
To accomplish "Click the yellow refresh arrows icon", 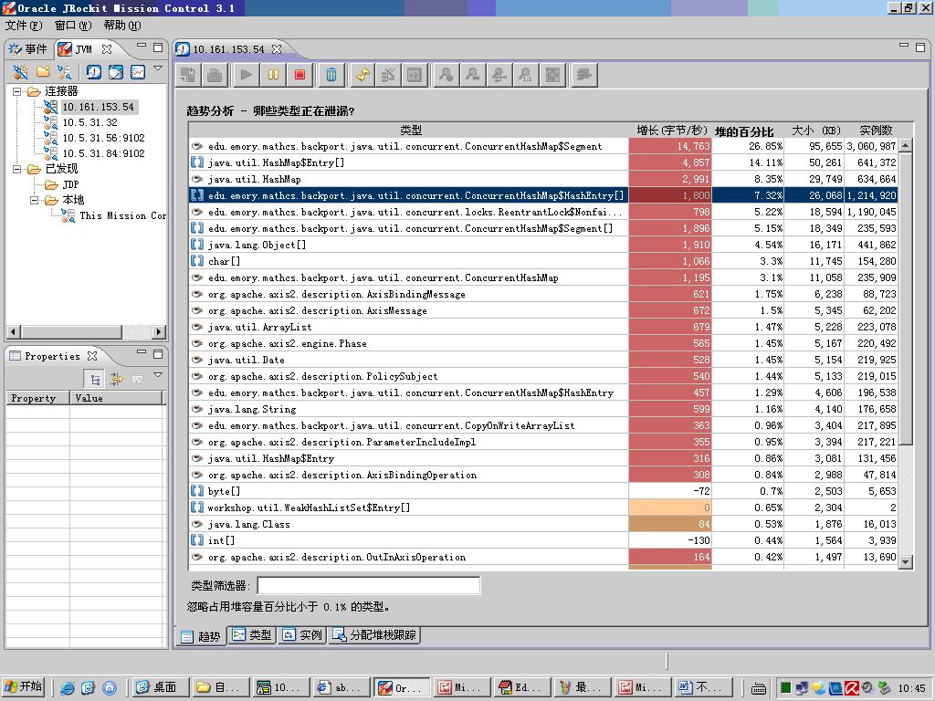I will pyautogui.click(x=363, y=75).
